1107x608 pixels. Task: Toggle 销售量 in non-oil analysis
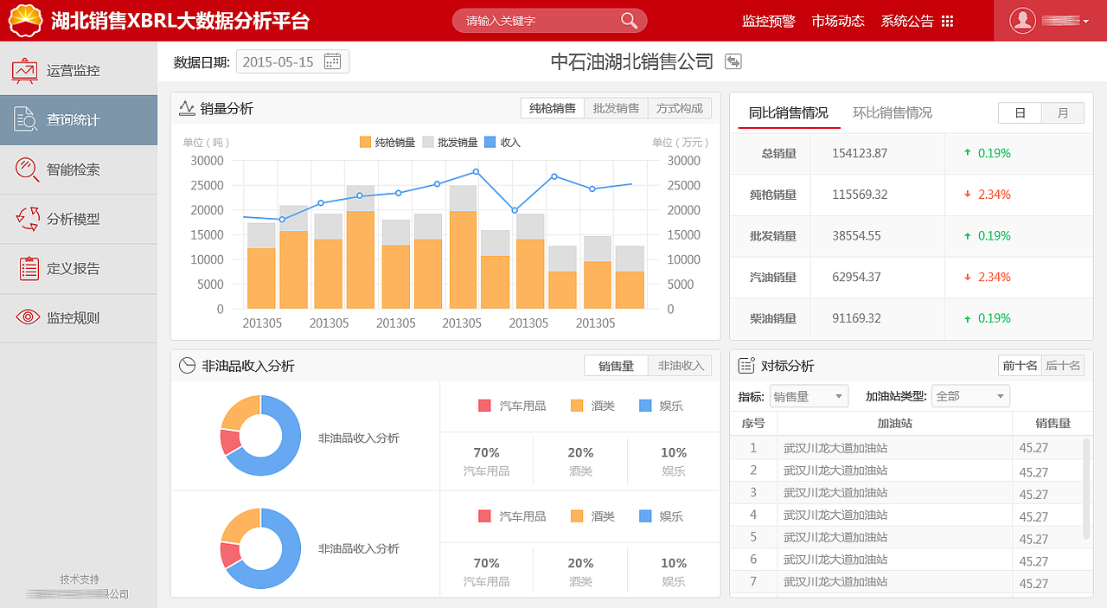(x=616, y=366)
